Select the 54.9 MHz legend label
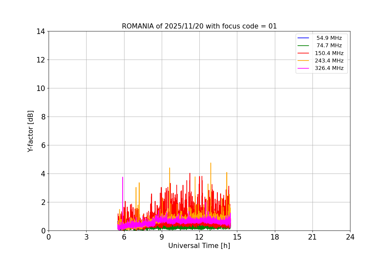 329,38
